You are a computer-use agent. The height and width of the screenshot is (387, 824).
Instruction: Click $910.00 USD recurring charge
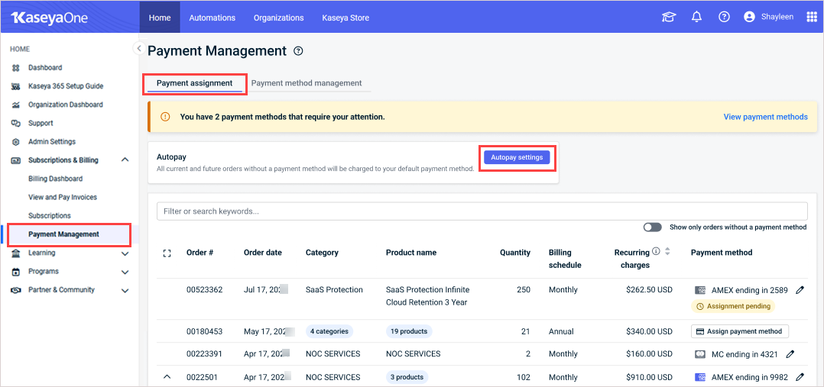(x=650, y=376)
